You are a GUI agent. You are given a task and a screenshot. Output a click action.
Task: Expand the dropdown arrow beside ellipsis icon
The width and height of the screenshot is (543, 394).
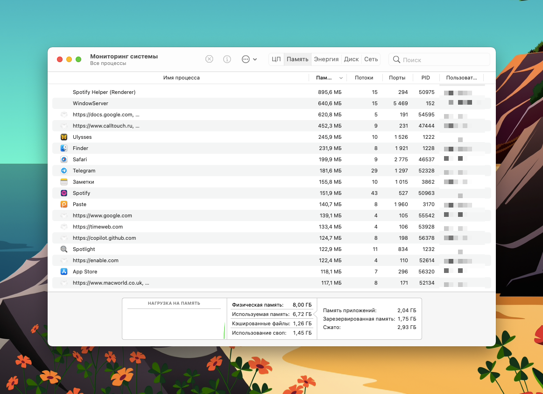tap(255, 59)
